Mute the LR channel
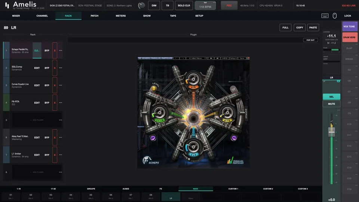 pos(331,104)
